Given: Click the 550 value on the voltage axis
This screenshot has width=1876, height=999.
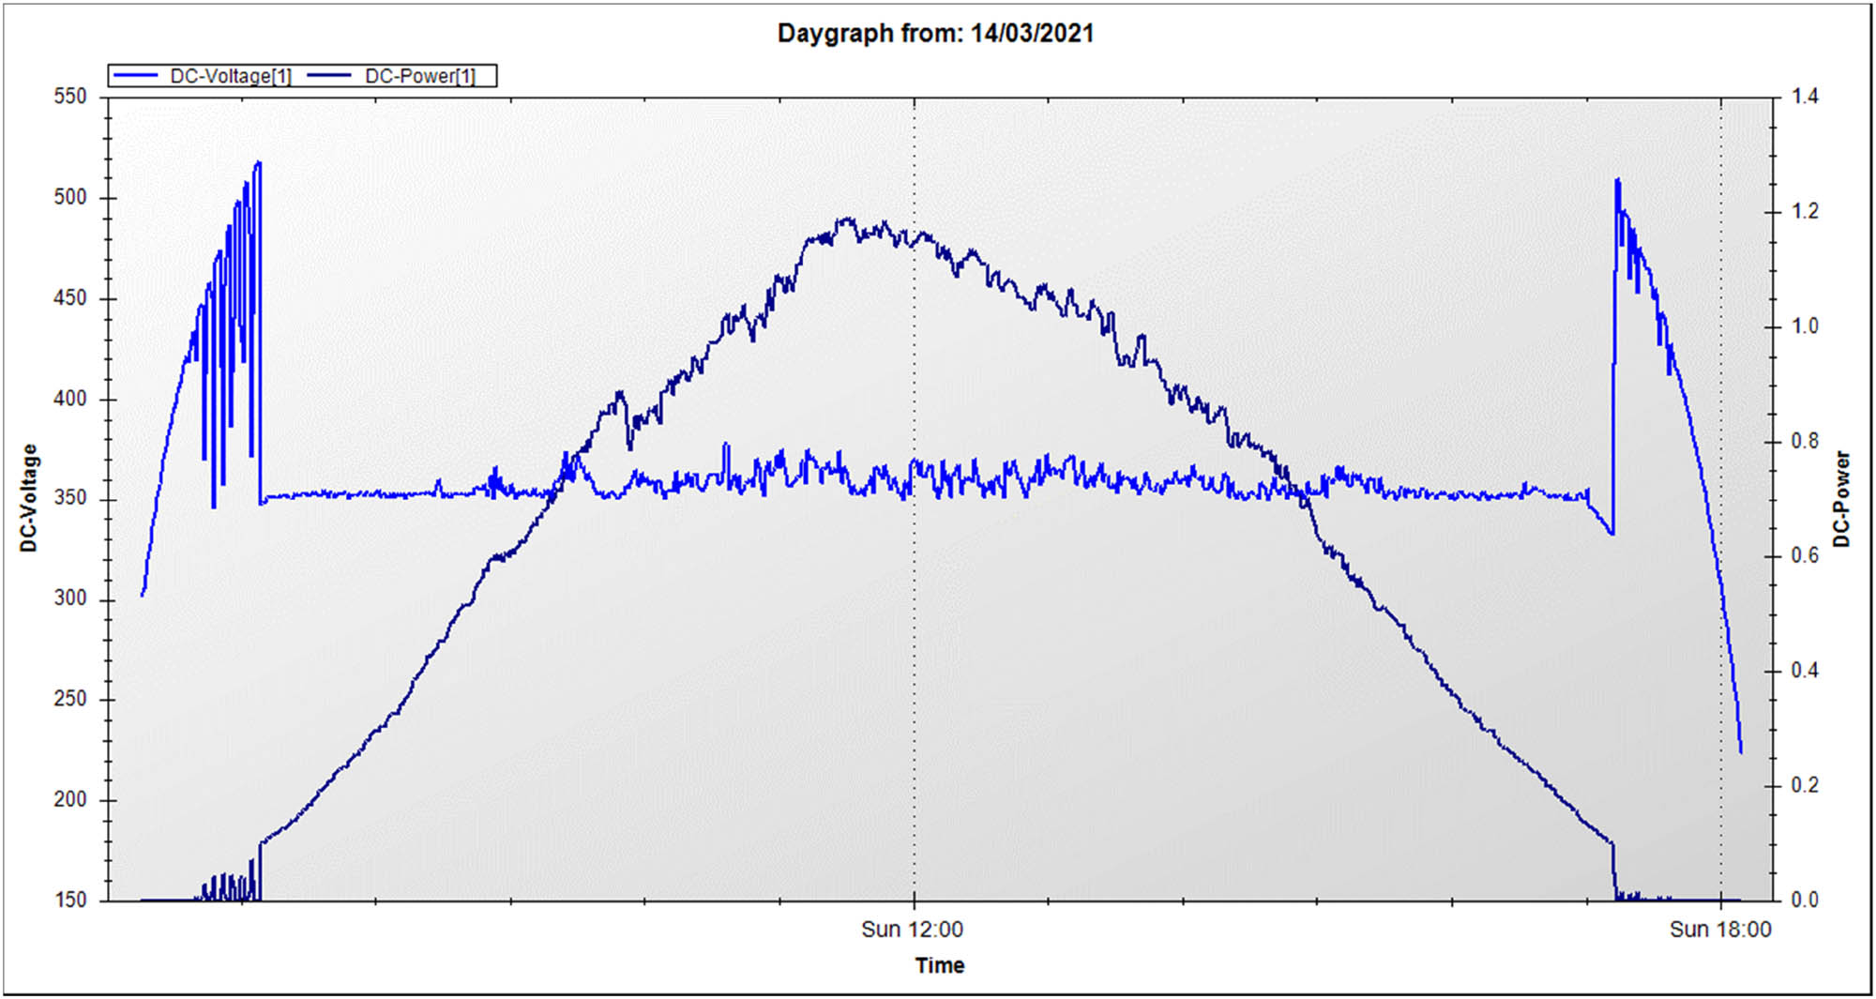Looking at the screenshot, I should coord(70,97).
